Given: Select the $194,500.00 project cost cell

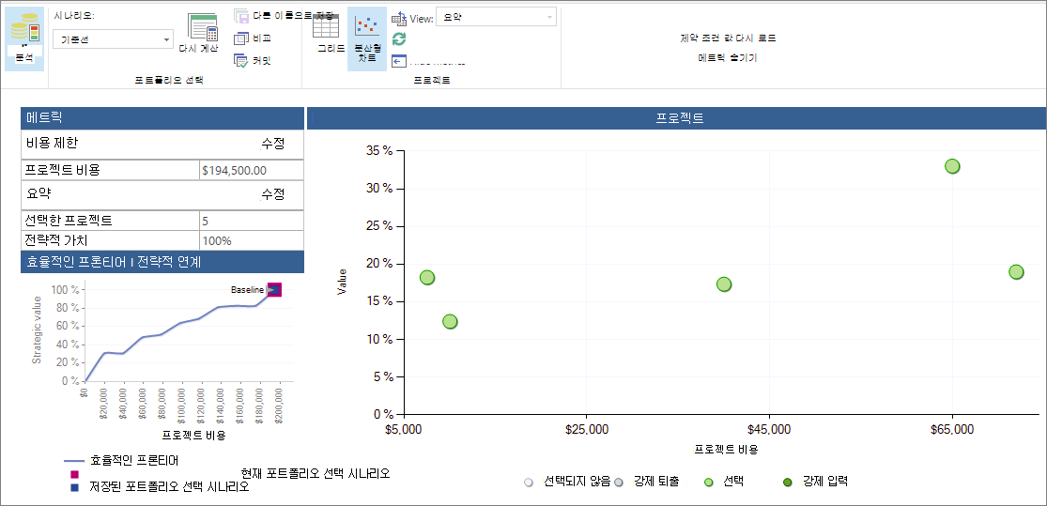Looking at the screenshot, I should point(251,170).
